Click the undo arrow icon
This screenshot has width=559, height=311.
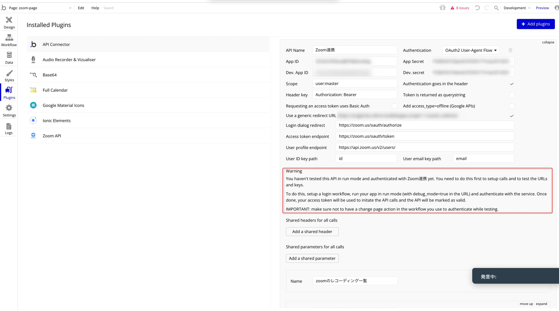[x=477, y=8]
